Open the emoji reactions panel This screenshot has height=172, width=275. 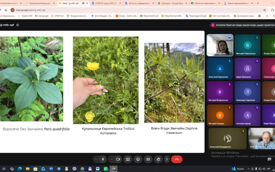(138, 159)
